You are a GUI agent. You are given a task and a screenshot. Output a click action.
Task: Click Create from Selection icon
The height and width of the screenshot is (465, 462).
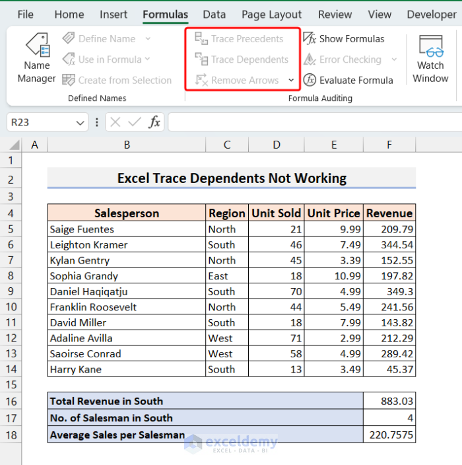[x=69, y=80]
